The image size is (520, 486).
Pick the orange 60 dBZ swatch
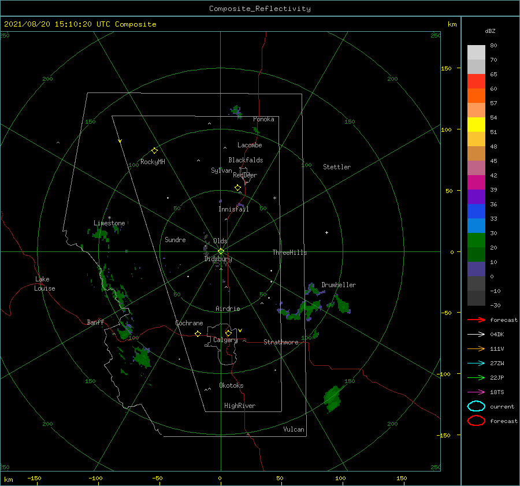click(476, 95)
